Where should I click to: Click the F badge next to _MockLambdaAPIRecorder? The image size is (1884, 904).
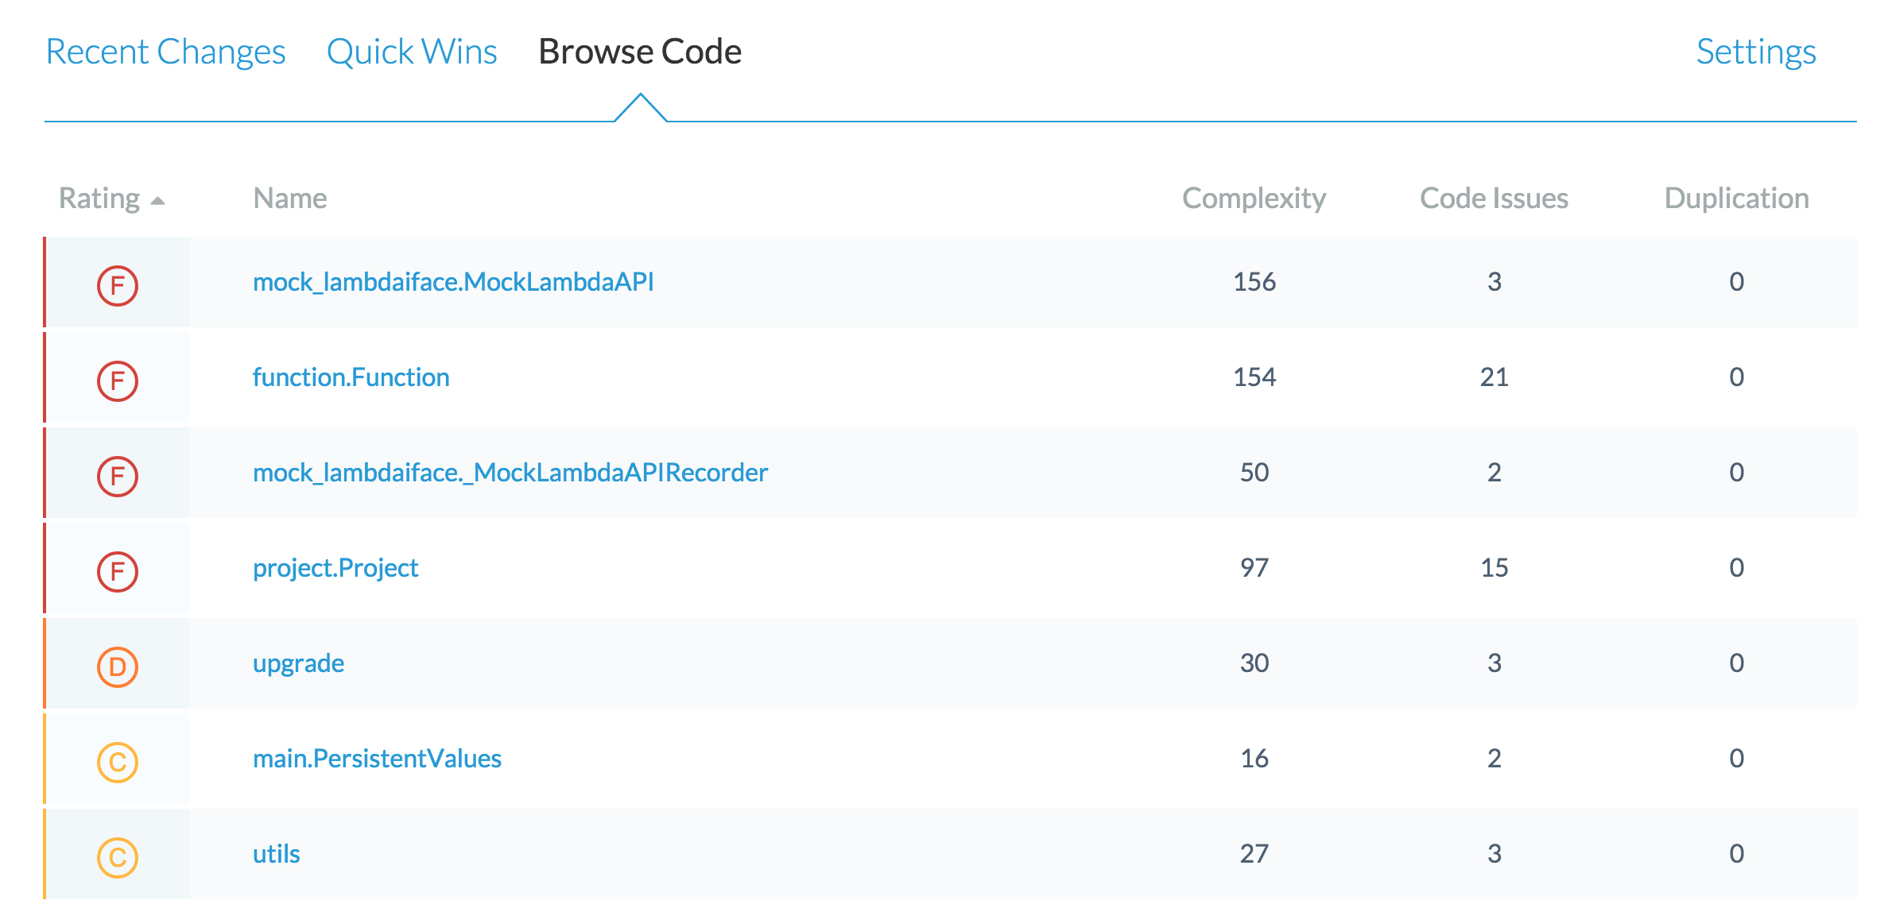tap(118, 476)
